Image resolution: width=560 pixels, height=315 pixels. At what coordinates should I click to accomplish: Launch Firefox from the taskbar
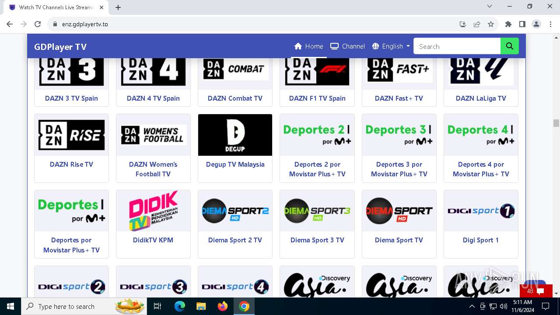click(x=223, y=306)
